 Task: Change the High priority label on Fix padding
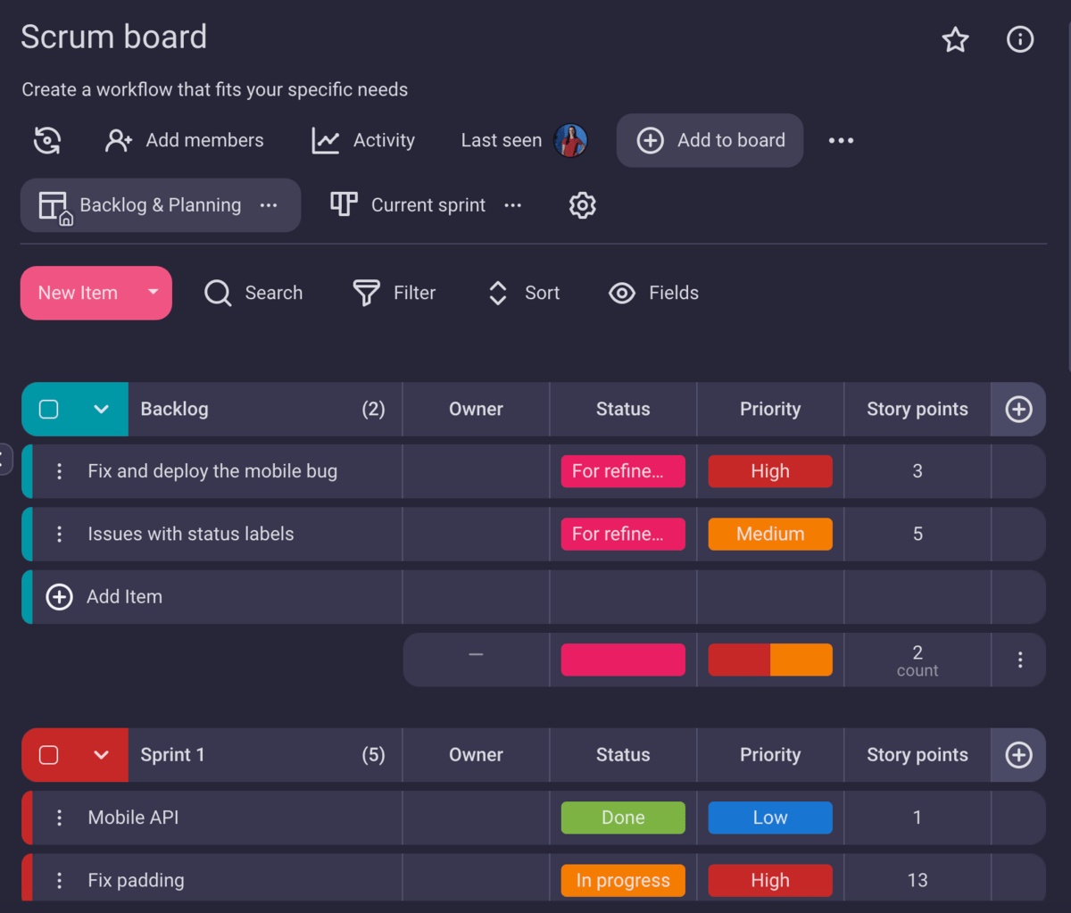point(769,879)
